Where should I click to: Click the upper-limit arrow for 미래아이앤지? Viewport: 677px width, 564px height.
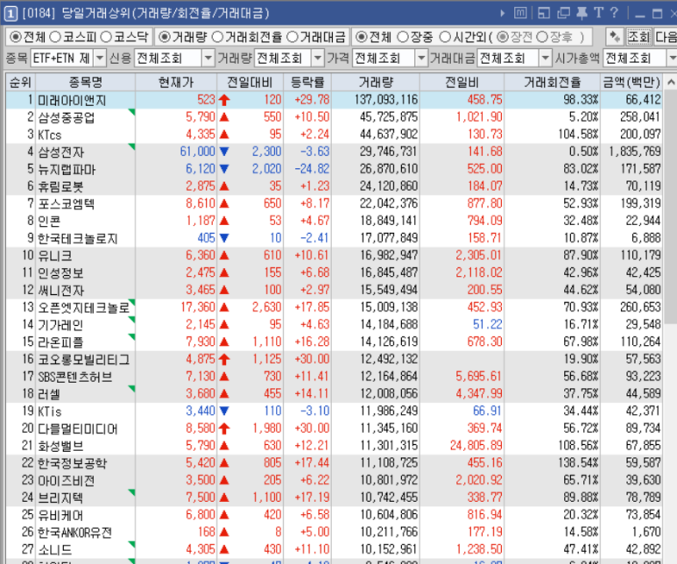(224, 100)
